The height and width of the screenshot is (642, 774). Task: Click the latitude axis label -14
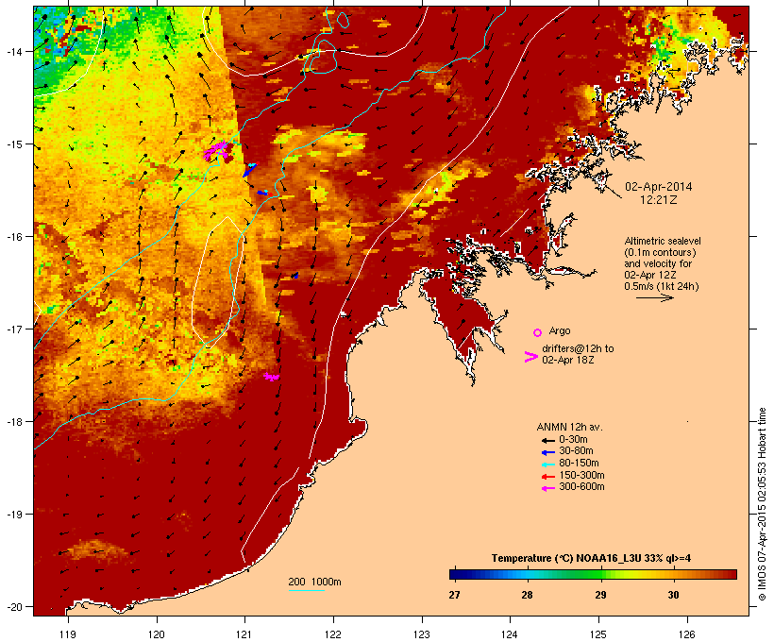[13, 51]
